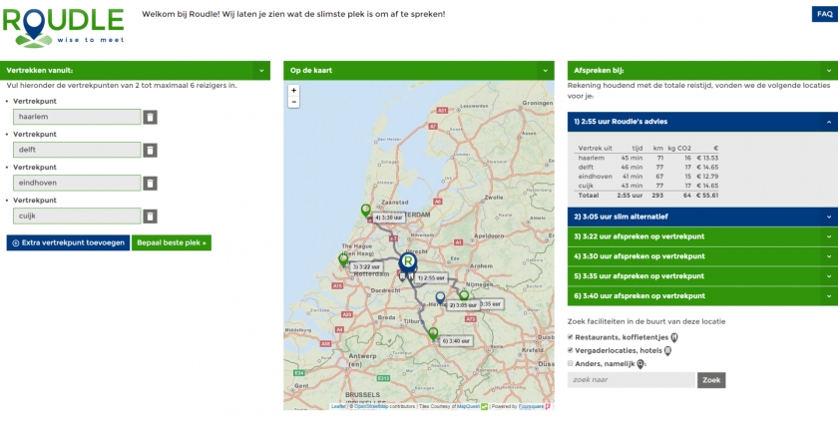
Task: Open the FAQ page
Action: [825, 14]
